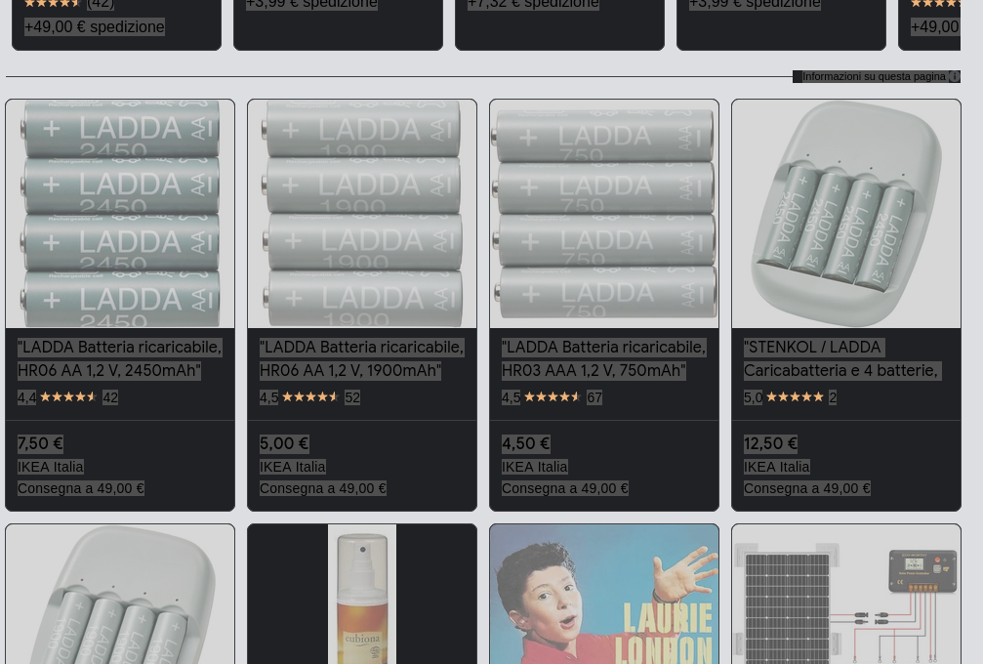Open the LADDA AAA 750mAh product image
This screenshot has height=664, width=983.
604,214
